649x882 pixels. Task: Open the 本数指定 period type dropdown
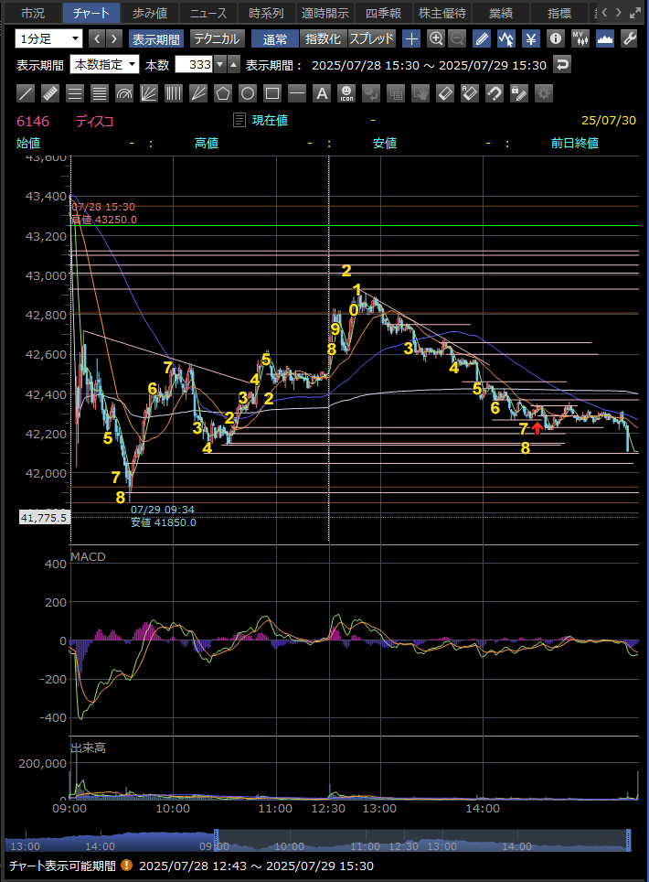(x=104, y=65)
